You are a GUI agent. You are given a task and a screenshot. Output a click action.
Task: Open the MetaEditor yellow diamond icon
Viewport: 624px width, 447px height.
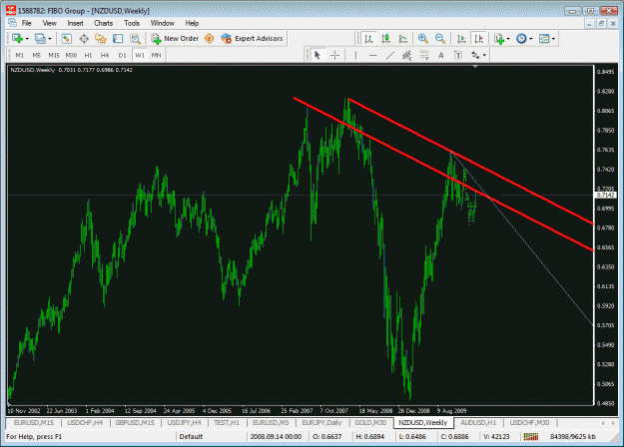click(x=210, y=39)
